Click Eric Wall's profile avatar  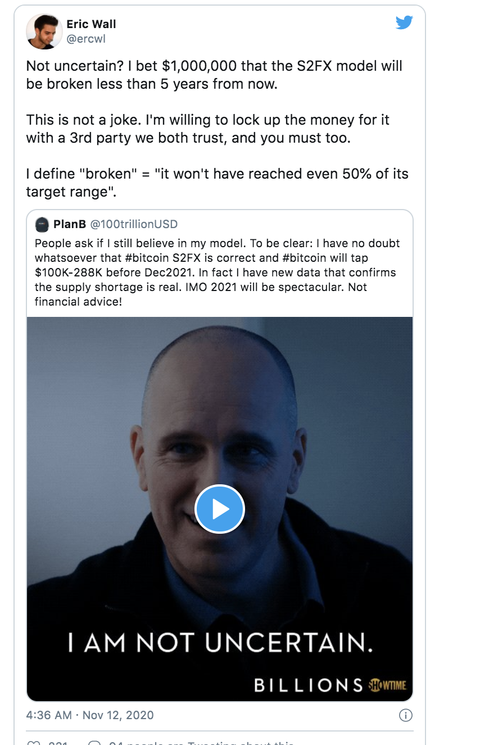point(44,31)
